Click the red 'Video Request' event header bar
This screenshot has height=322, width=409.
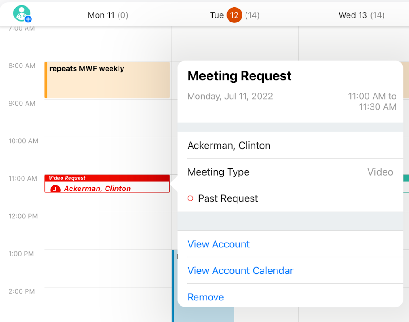point(107,178)
